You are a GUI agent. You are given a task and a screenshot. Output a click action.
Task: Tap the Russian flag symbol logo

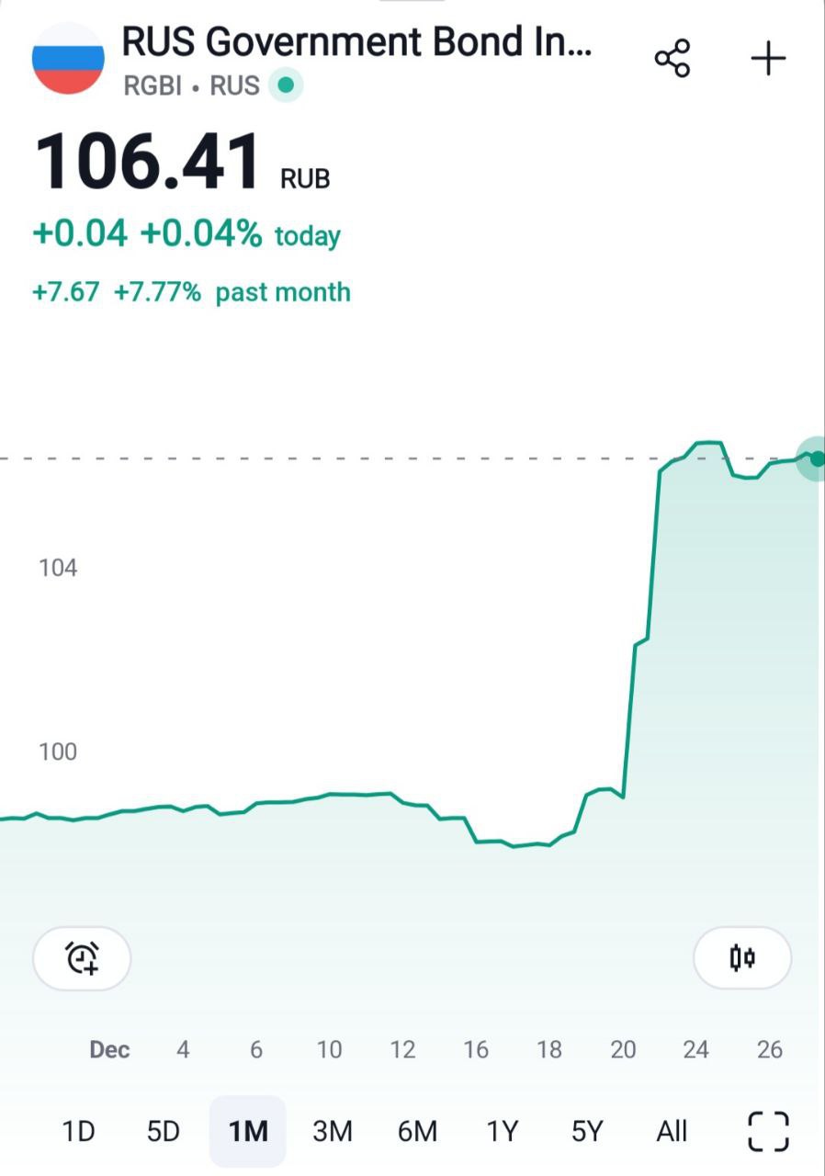[x=68, y=58]
